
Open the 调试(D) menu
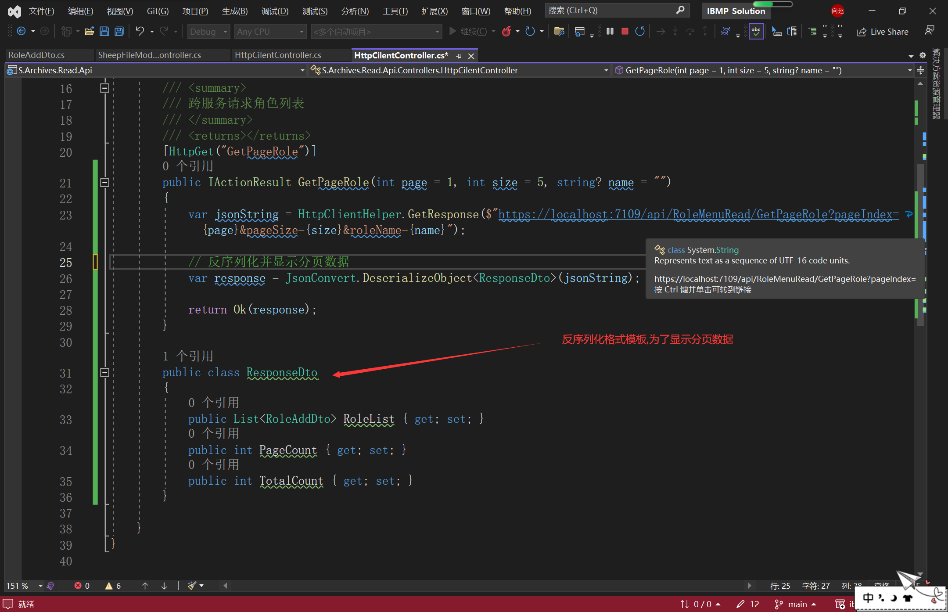pos(275,11)
